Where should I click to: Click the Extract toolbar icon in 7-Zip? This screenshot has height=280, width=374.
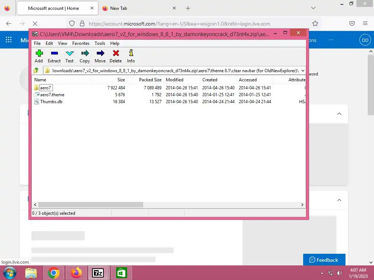point(54,56)
